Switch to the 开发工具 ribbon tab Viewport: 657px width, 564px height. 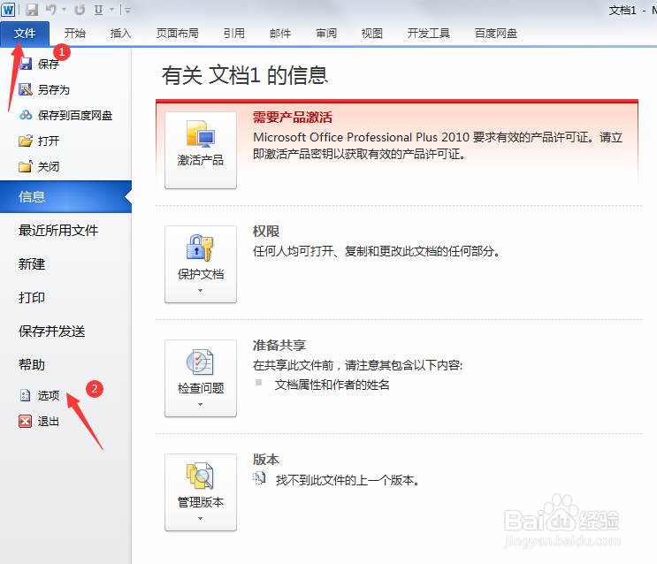tap(429, 33)
